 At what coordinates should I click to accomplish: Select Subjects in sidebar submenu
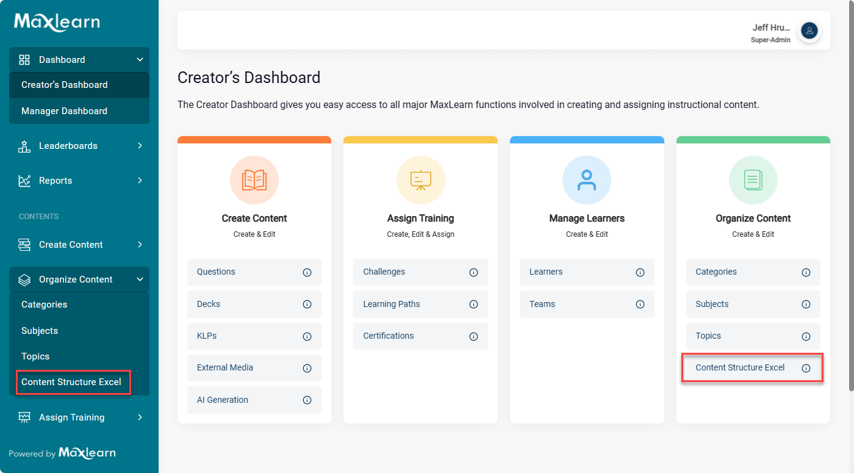[79, 331]
